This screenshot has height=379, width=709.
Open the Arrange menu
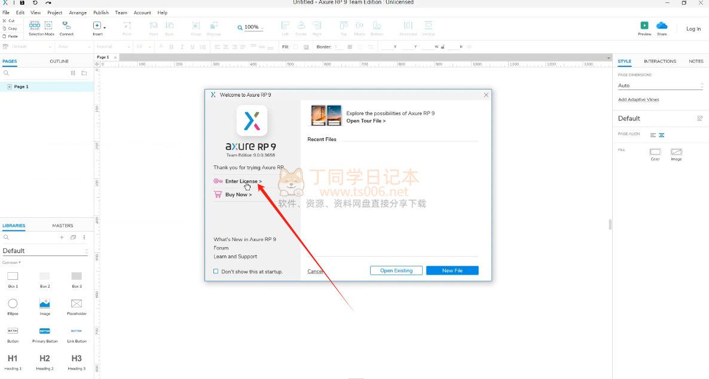coord(78,13)
